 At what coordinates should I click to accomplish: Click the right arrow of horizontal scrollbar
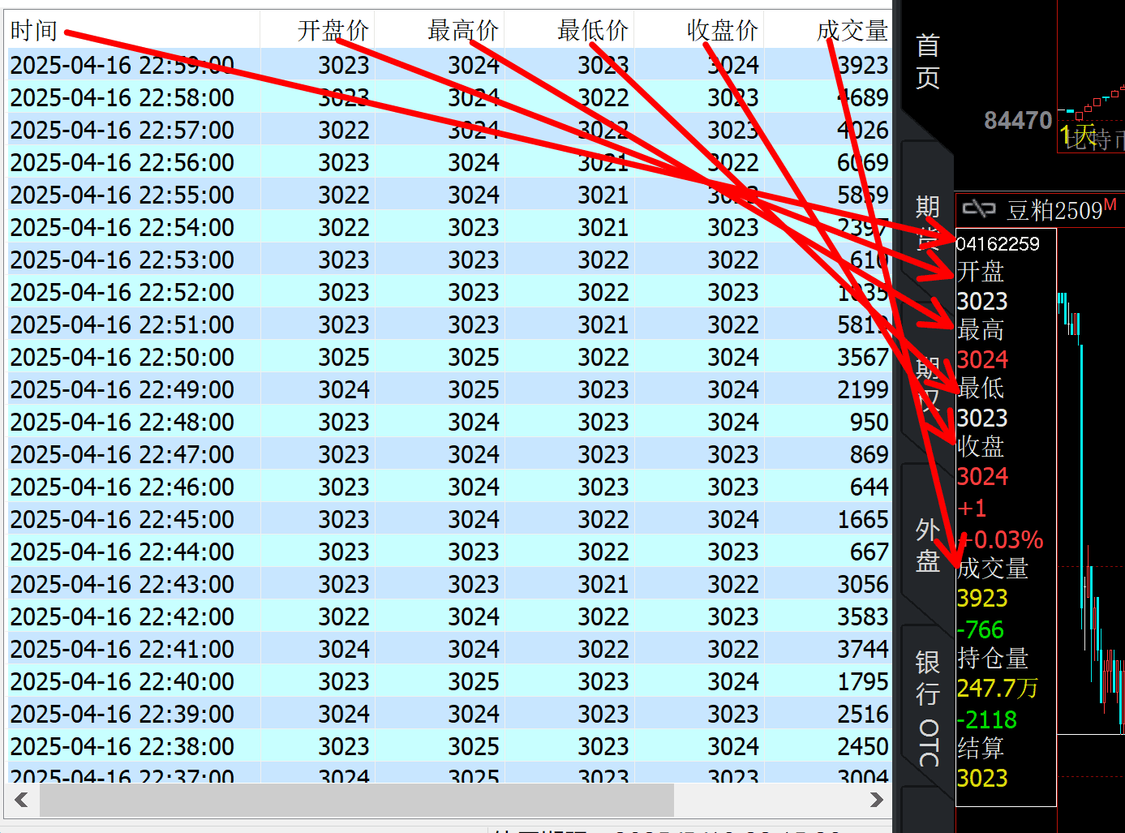[876, 800]
